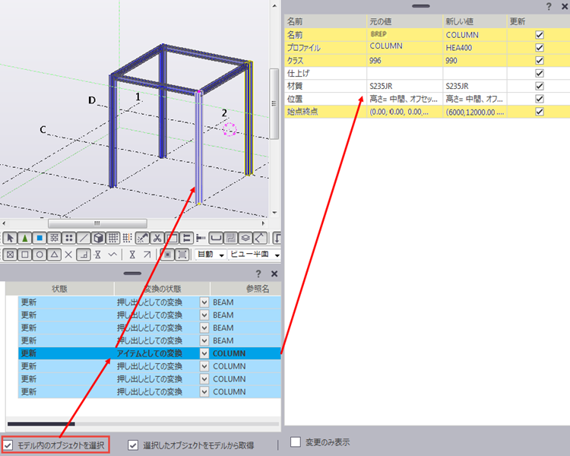Select the highlighted アイテムとしての変換 COLUMN row
Viewport: 570px width, 456px height.
pos(150,353)
